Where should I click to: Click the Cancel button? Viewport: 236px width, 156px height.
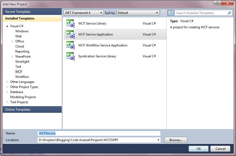pyautogui.click(x=220, y=149)
